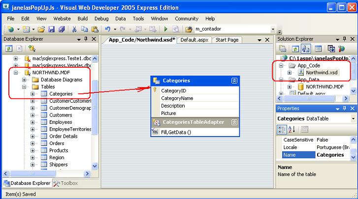This screenshot has height=199, width=358.
Task: Pin the Database Explorer panel
Action: 86,39
